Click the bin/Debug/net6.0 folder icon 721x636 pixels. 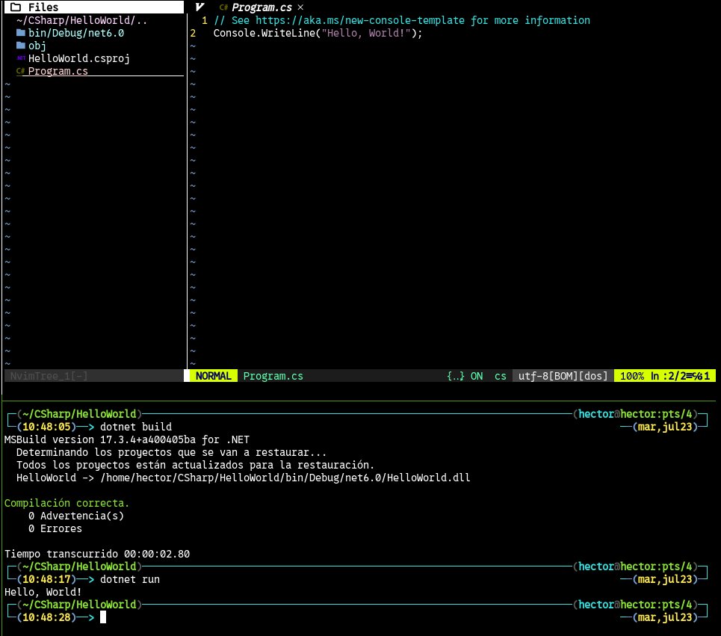coord(21,32)
